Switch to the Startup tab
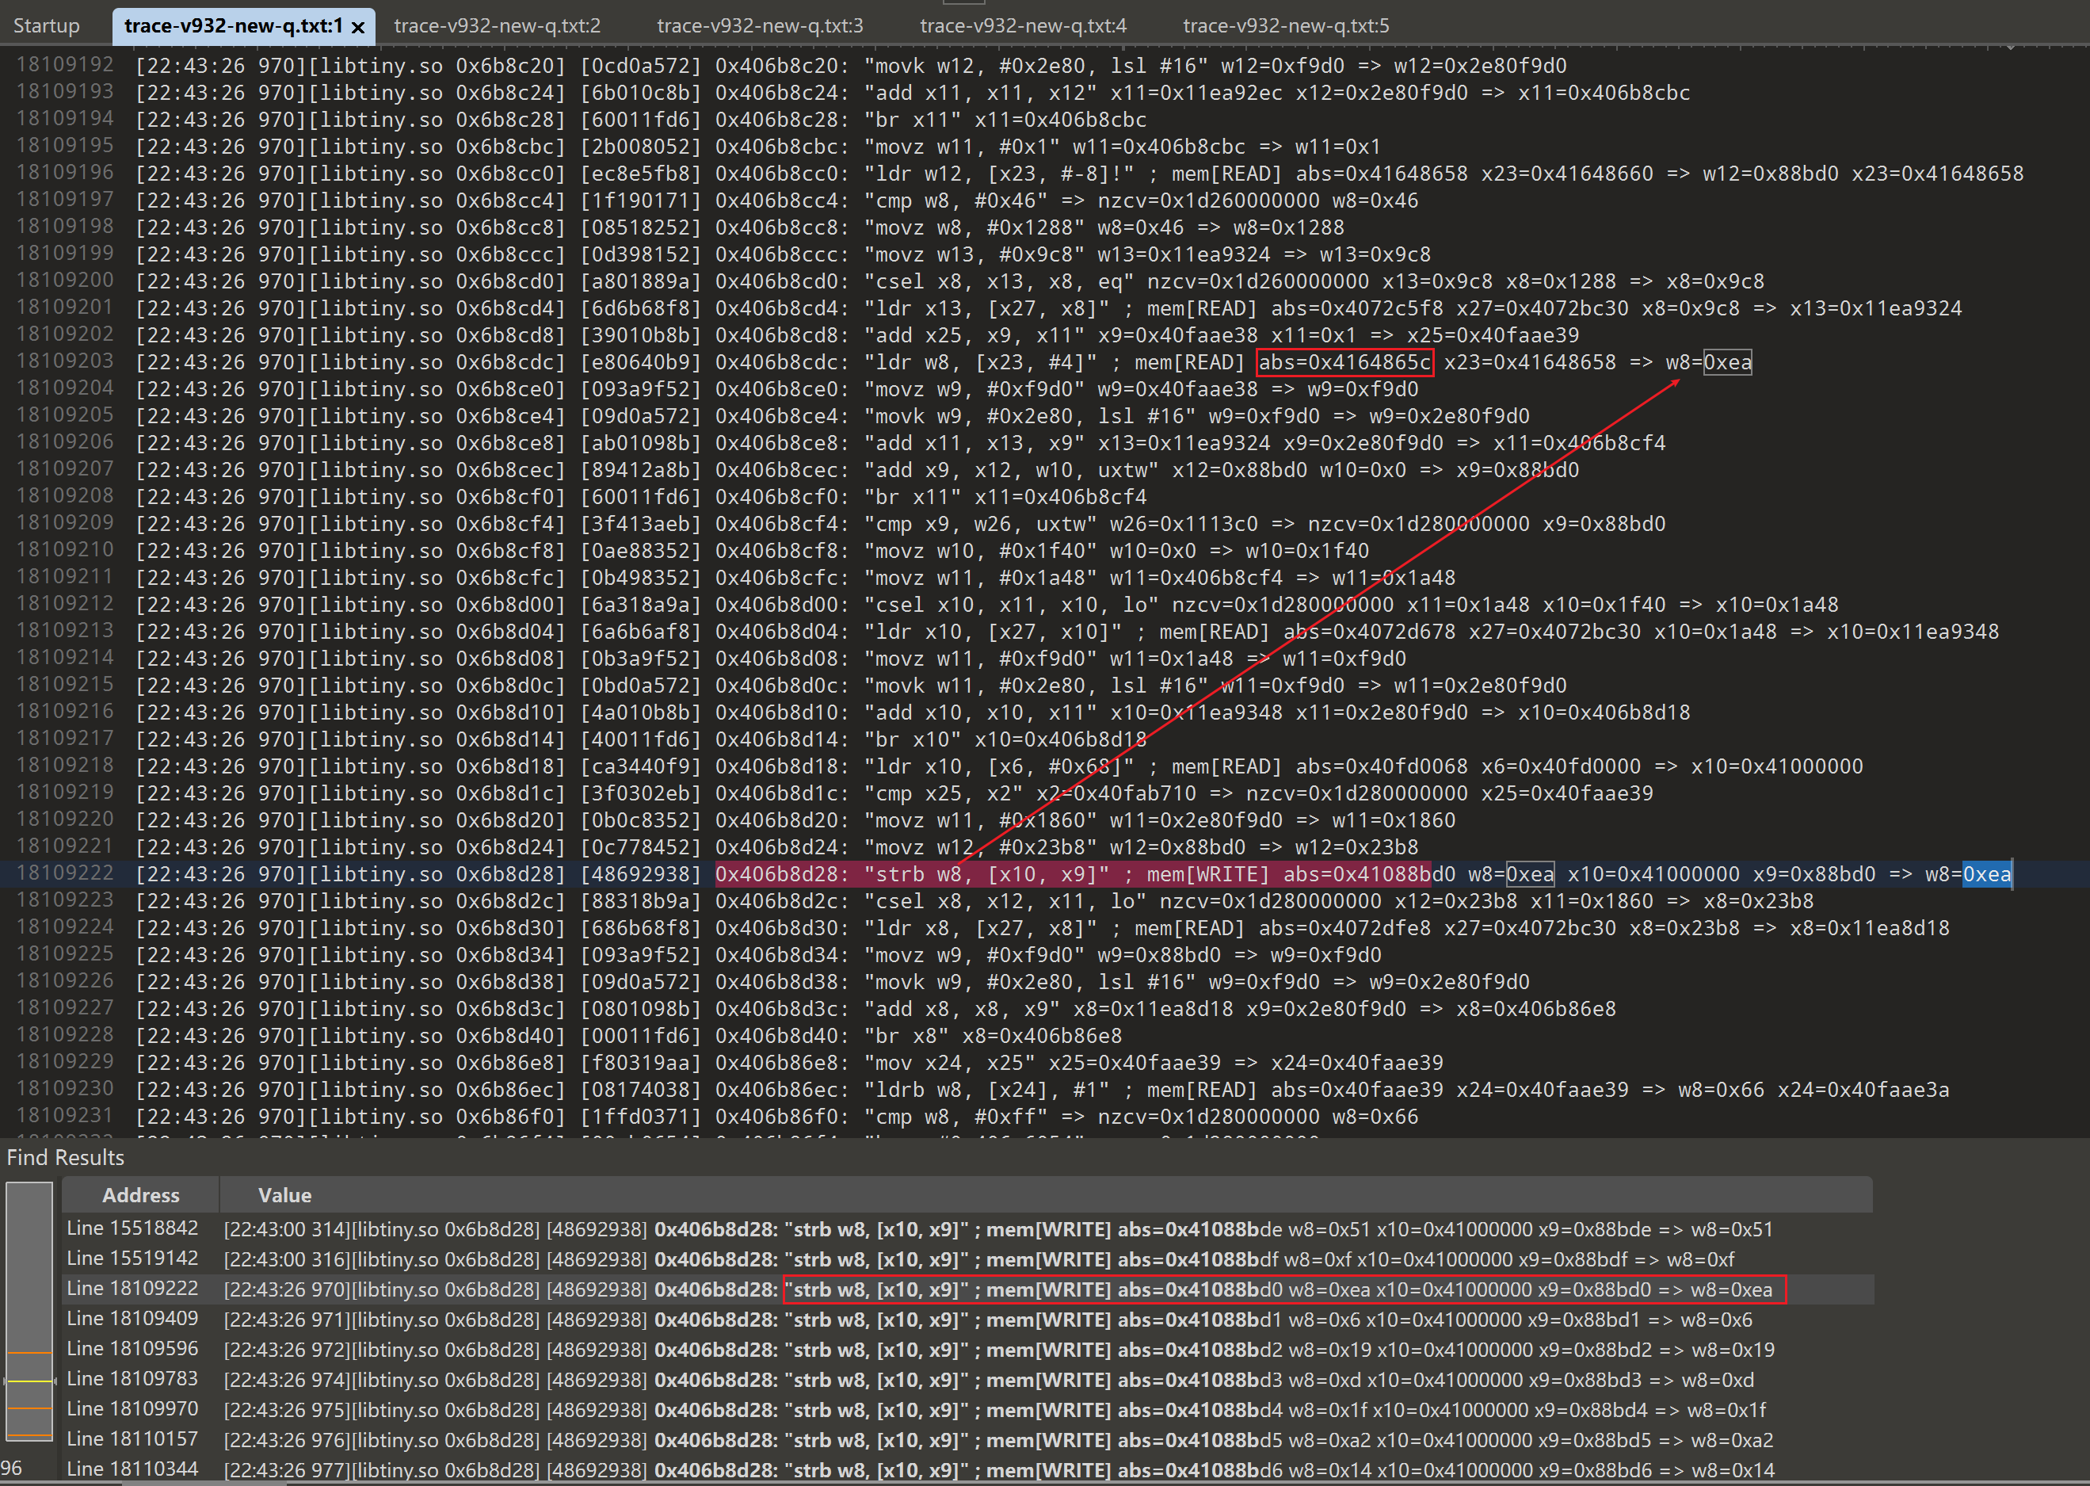 47,25
